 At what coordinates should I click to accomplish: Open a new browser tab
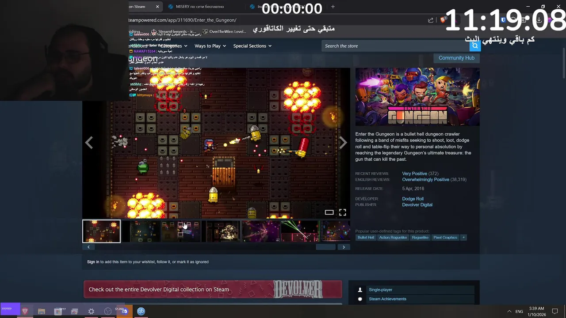tap(333, 7)
